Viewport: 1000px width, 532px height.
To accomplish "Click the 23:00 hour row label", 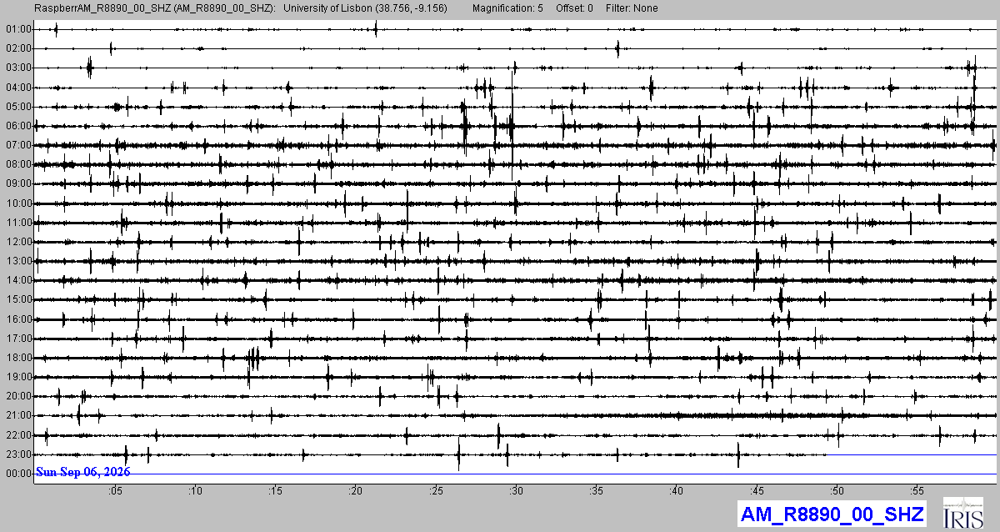I will [x=18, y=454].
